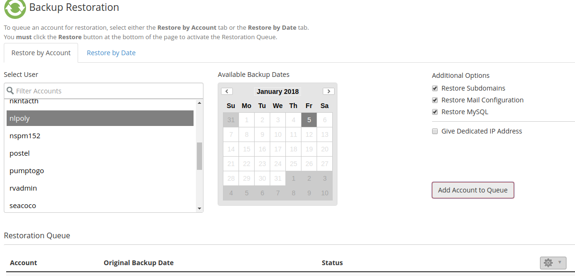The width and height of the screenshot is (575, 276).
Task: Select the Restore by Account tab
Action: tap(41, 53)
